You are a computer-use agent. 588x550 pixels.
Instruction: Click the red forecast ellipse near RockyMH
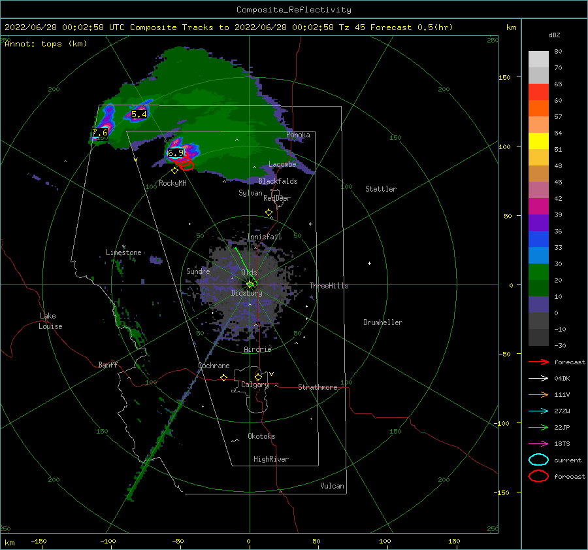click(186, 164)
